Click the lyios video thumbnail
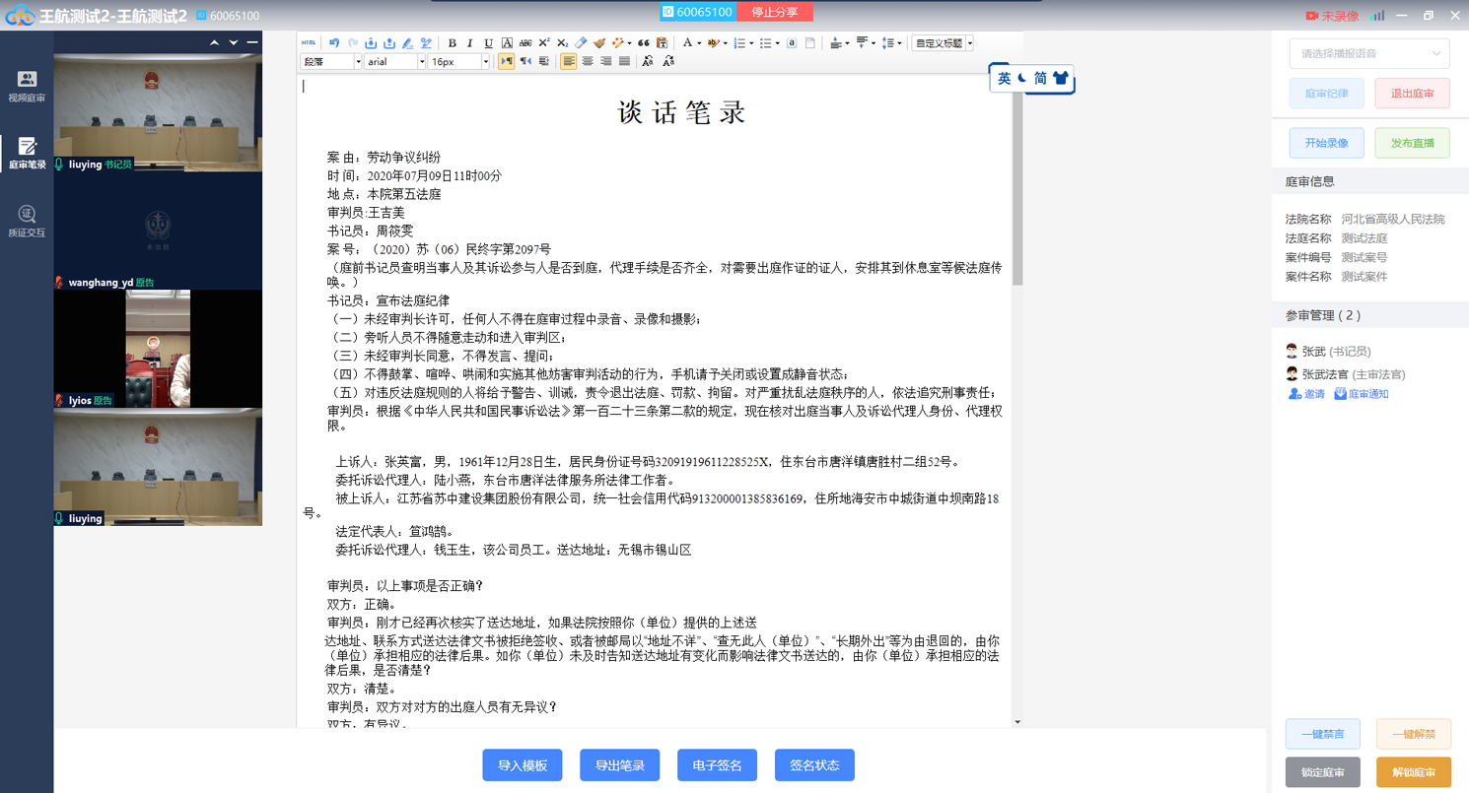 point(158,349)
